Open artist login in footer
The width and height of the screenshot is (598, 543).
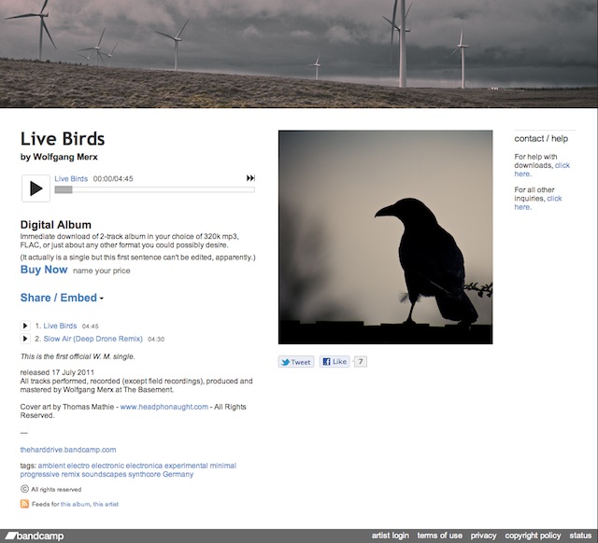(391, 536)
